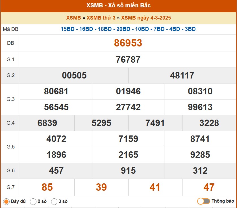Select the 2 số radio option
The image size is (237, 208).
[33, 201]
